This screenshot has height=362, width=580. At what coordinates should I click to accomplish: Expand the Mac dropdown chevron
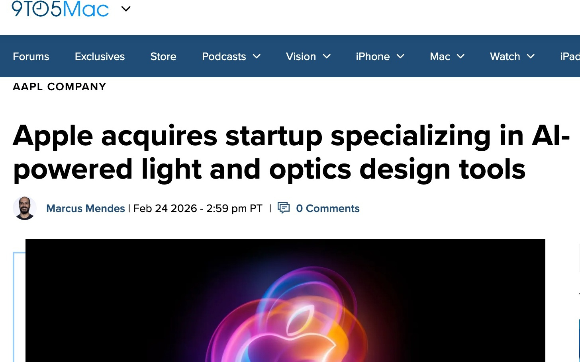point(460,56)
